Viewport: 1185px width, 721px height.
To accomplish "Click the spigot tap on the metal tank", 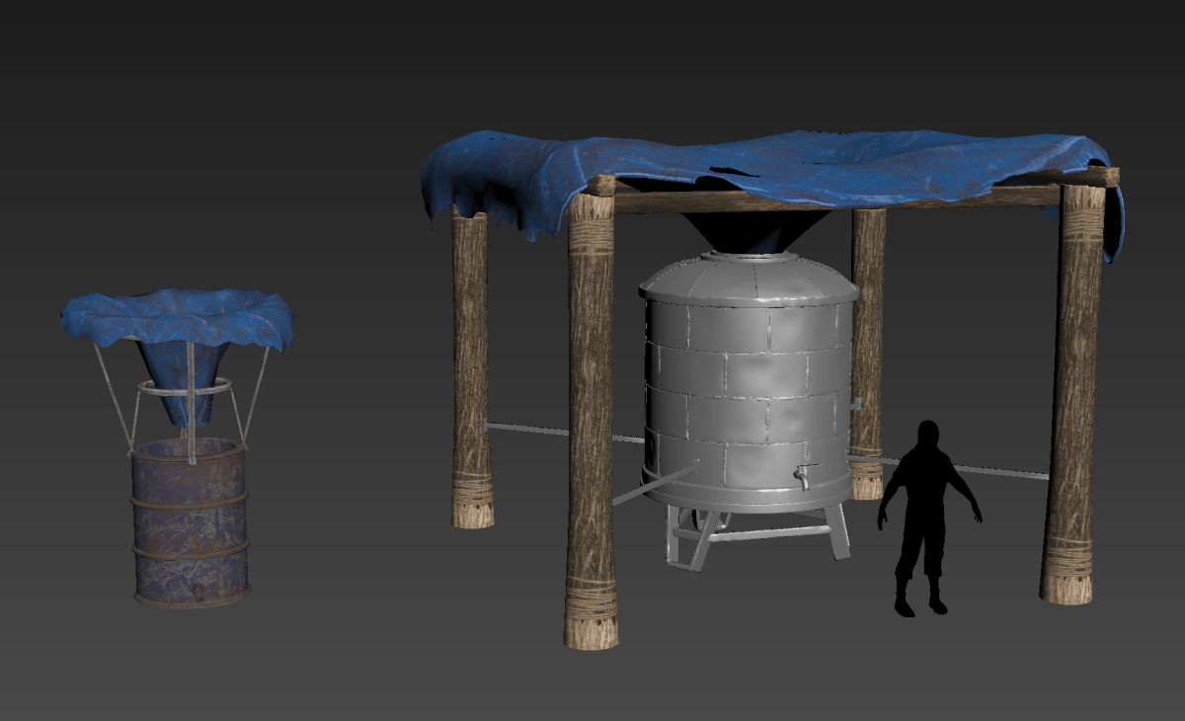I will (x=804, y=477).
